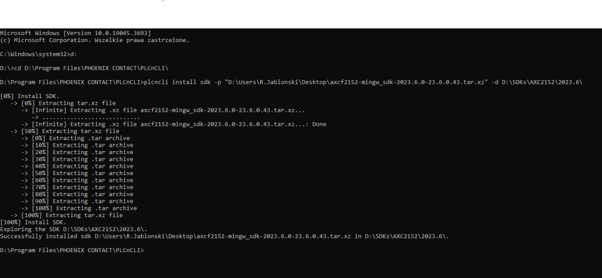Click the [100%] Extracting .tar archive line
The width and height of the screenshot is (602, 278).
click(79, 208)
